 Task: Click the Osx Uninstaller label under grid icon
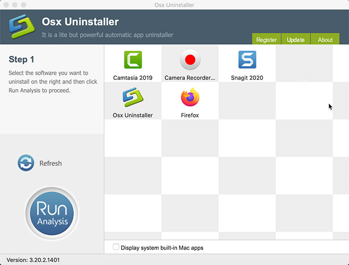[x=132, y=115]
